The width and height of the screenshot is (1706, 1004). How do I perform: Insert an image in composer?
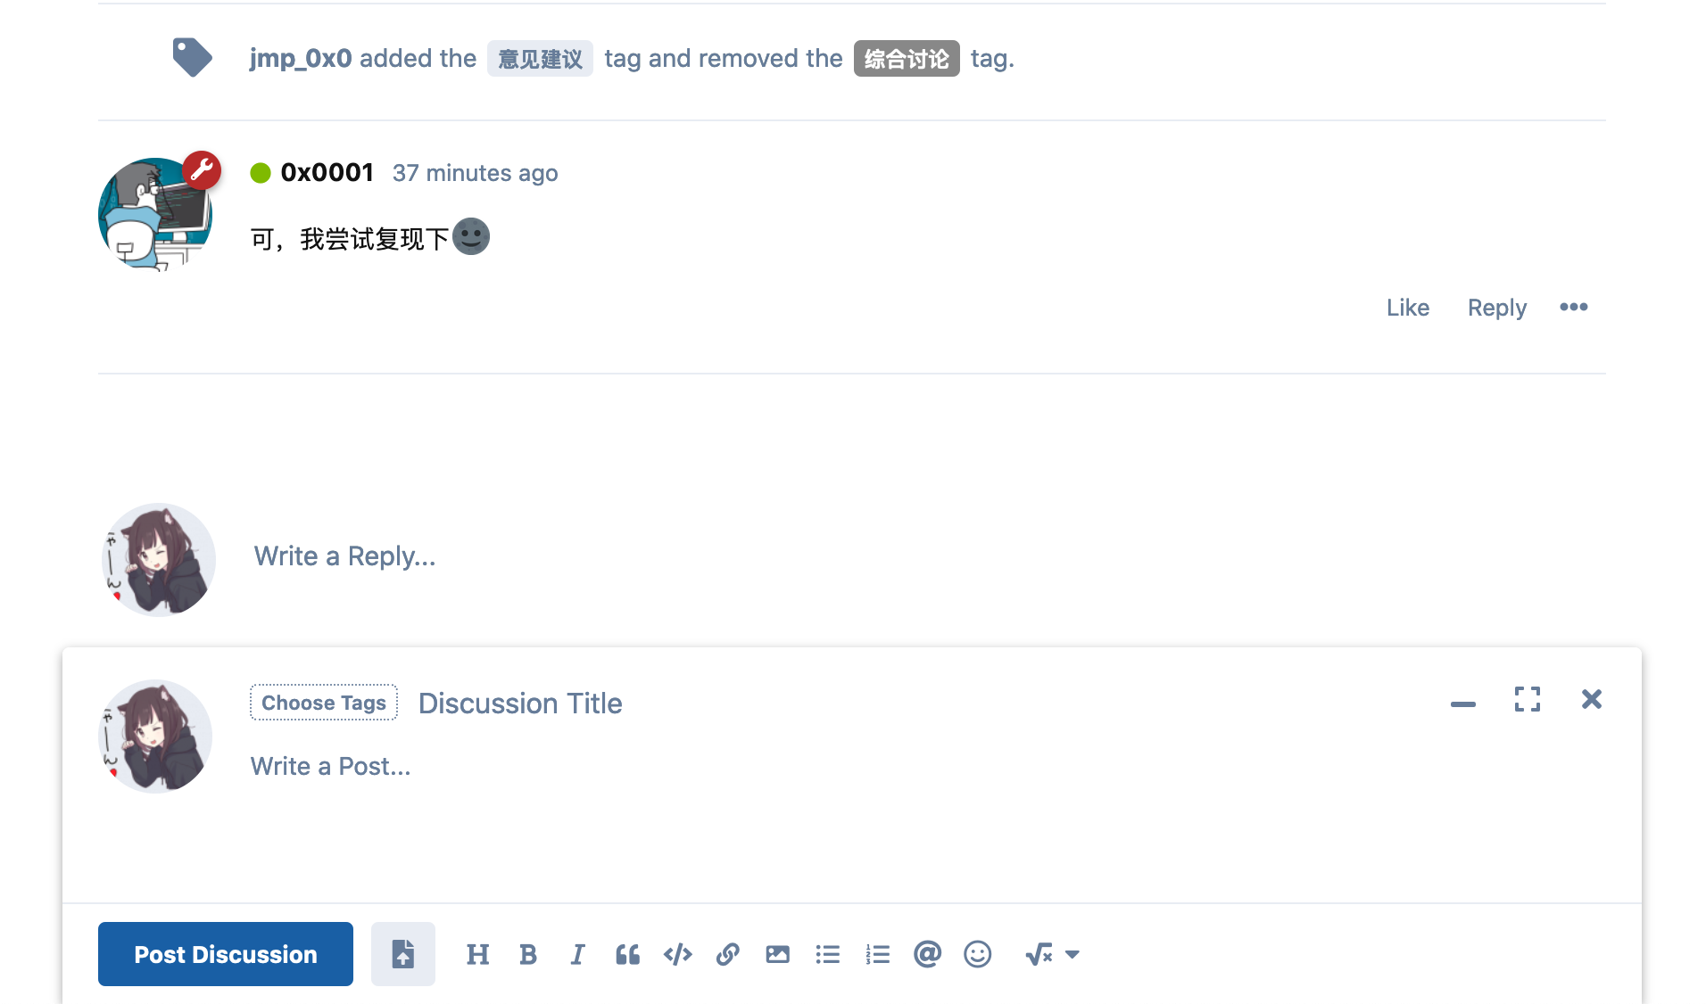(777, 954)
